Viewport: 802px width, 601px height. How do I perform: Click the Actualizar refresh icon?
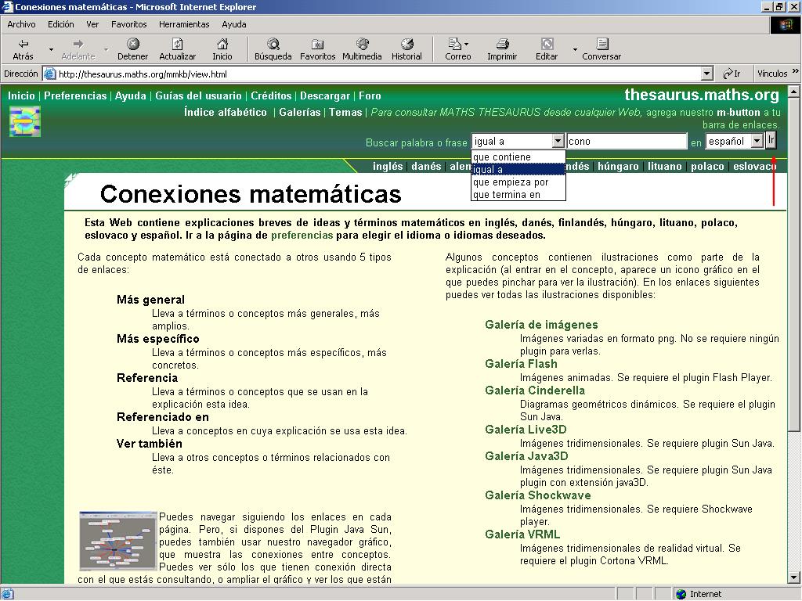point(177,45)
